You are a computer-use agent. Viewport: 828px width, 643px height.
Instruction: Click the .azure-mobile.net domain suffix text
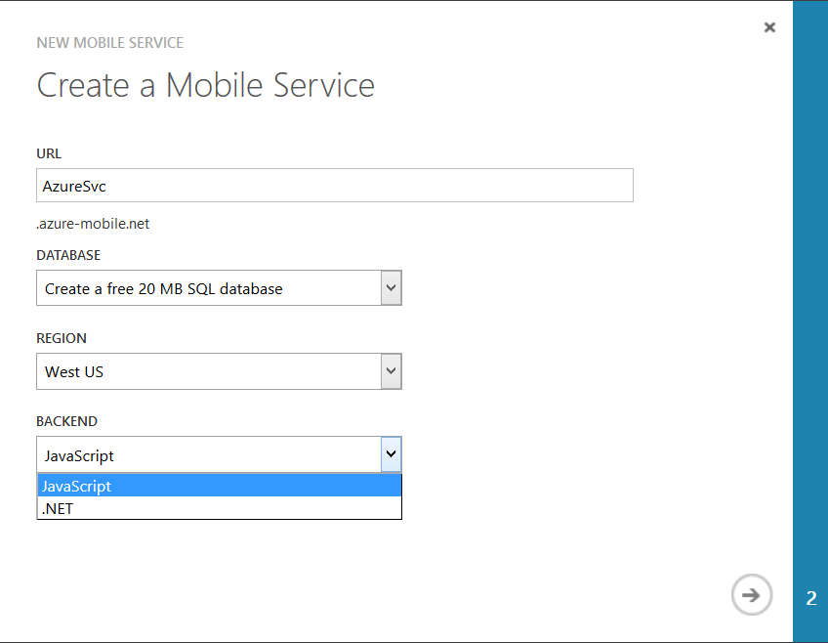tap(94, 224)
